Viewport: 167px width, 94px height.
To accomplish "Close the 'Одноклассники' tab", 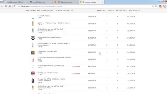I will (77, 2).
